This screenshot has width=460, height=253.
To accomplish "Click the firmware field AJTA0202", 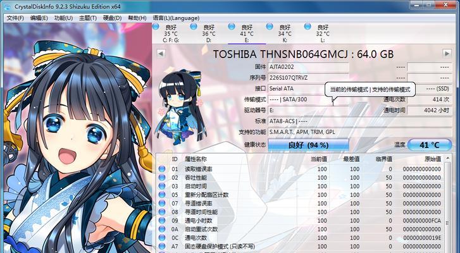I will [x=308, y=67].
